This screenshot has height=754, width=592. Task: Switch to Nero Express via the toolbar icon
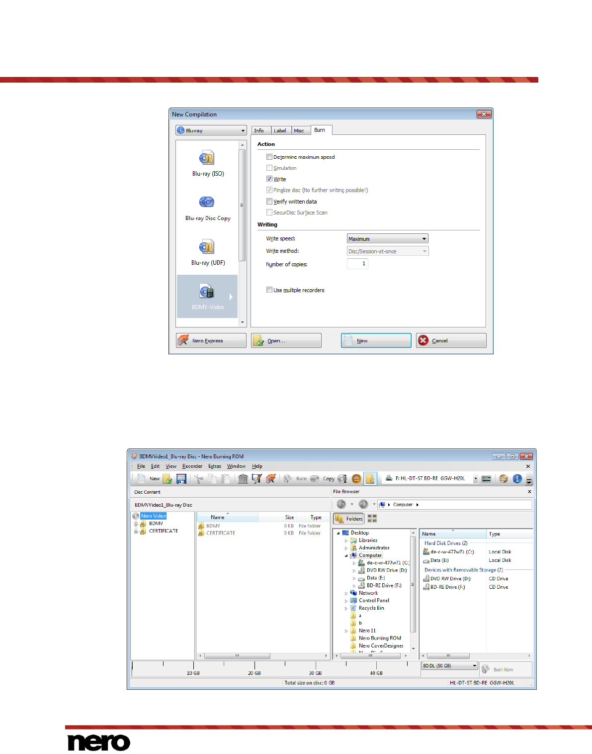pyautogui.click(x=271, y=479)
